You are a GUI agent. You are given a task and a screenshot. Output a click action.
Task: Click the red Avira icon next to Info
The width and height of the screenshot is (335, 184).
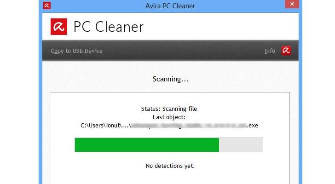tap(286, 51)
